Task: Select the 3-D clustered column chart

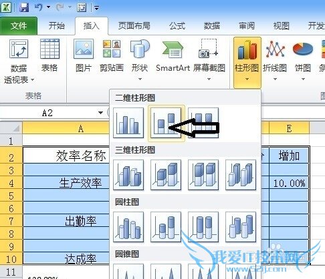Action: (x=128, y=175)
